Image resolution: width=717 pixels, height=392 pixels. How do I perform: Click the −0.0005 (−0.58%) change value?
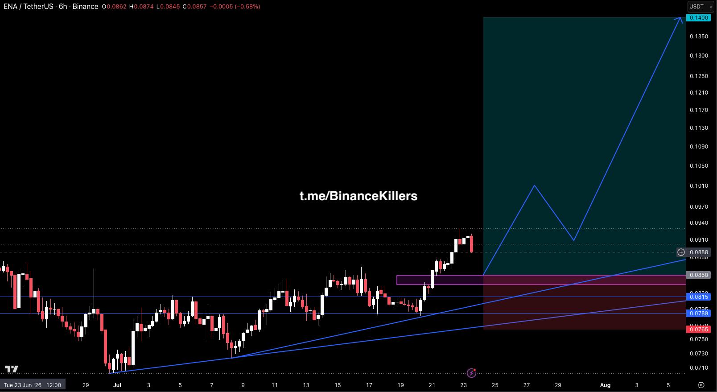(235, 7)
